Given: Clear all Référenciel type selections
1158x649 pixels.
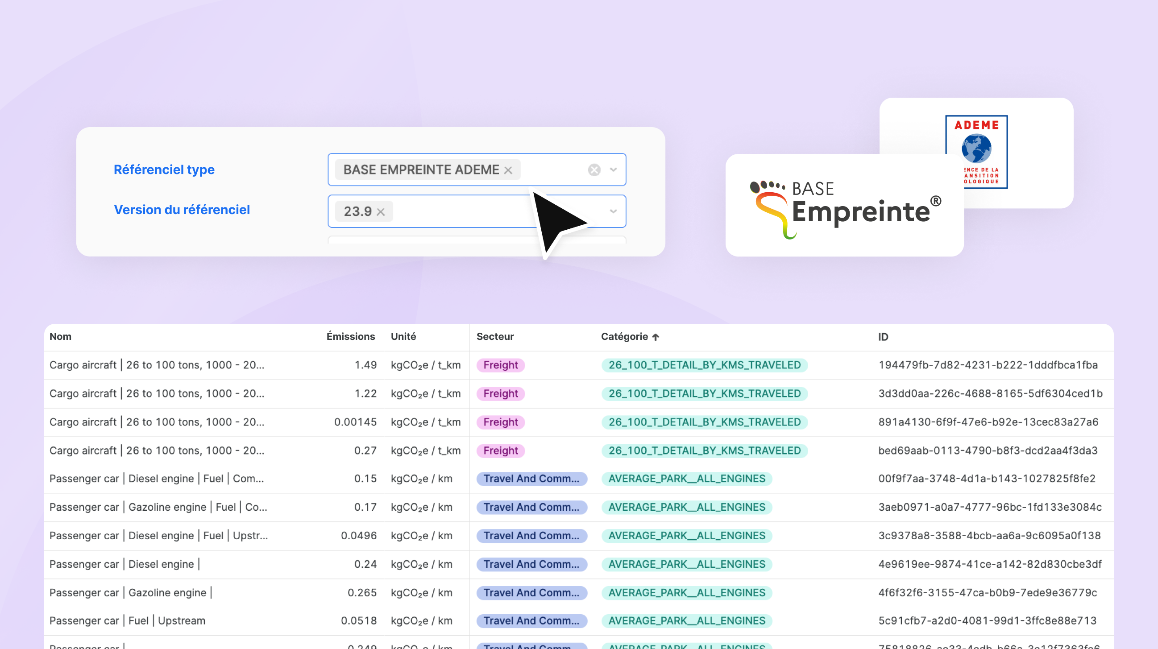Looking at the screenshot, I should coord(594,169).
